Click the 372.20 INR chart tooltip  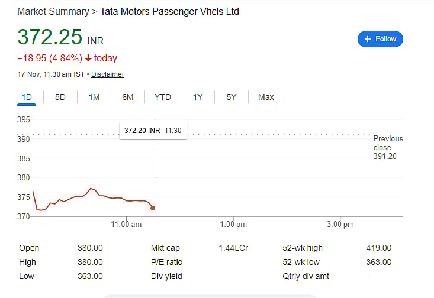tap(153, 130)
